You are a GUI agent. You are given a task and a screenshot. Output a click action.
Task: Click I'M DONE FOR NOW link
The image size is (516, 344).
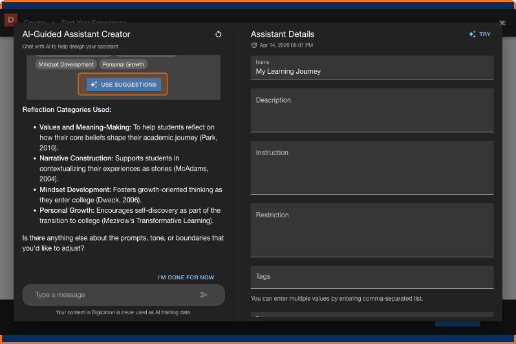[x=186, y=277]
